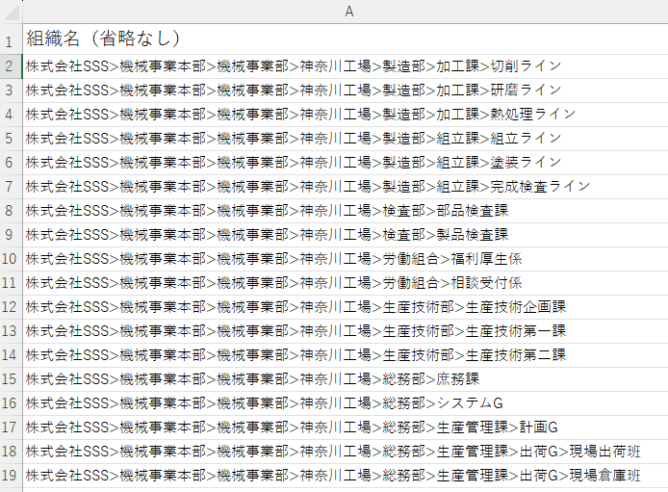Select cell ending with 生産技術企画課

(346, 307)
